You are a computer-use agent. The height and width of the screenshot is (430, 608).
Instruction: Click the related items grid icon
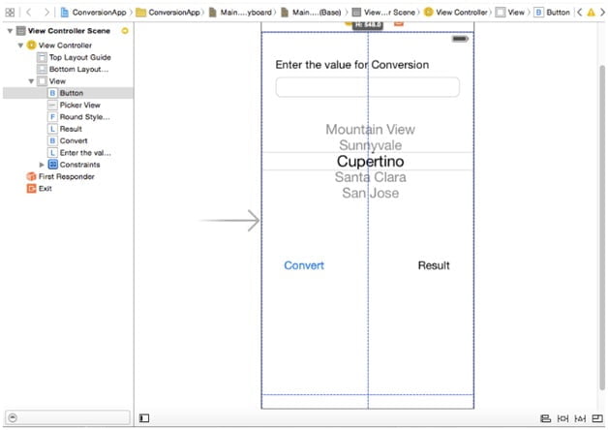tap(10, 13)
